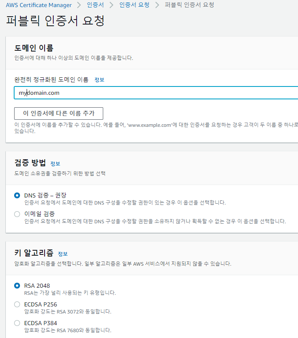
Task: Click the 정보 link beside 완전히 정규화된 도메인 이름
Action: [x=99, y=80]
